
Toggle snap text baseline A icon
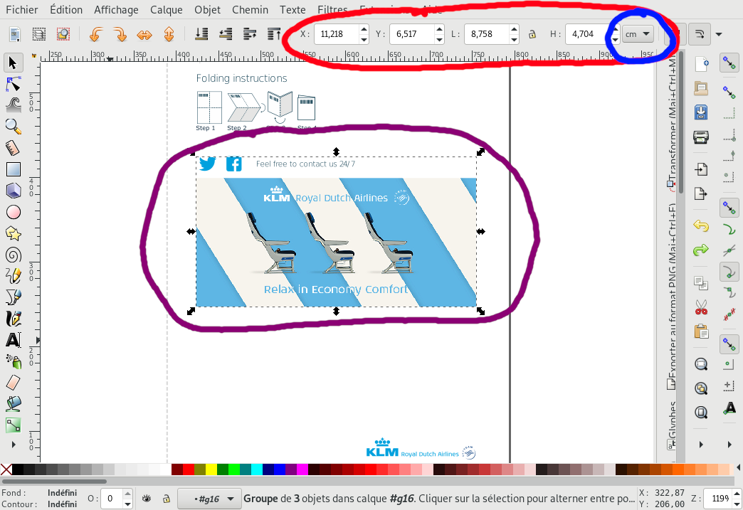(x=729, y=408)
